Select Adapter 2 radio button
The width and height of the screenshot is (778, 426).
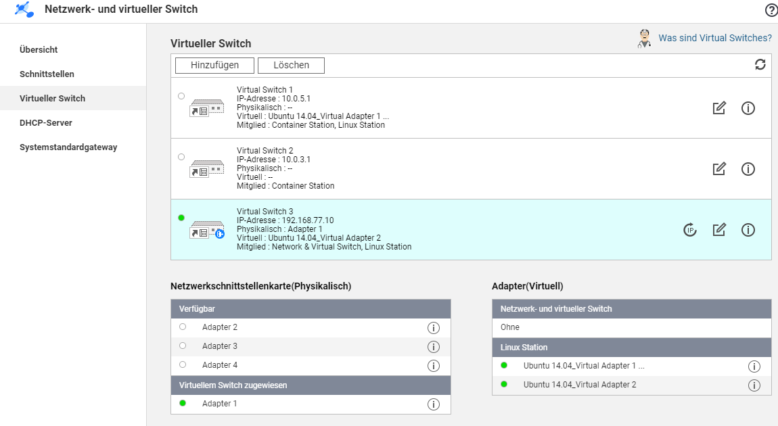[183, 327]
